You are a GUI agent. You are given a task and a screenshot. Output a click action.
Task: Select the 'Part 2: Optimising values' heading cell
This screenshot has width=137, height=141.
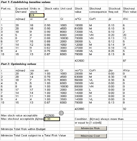coord(18,64)
